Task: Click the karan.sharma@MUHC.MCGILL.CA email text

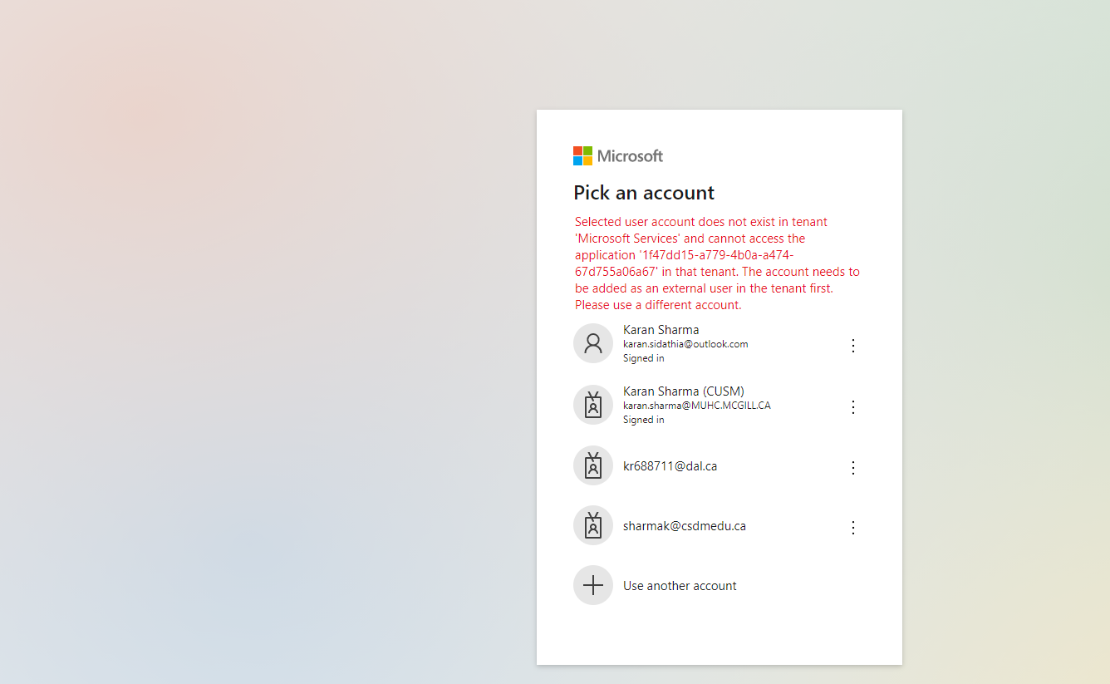Action: 697,406
